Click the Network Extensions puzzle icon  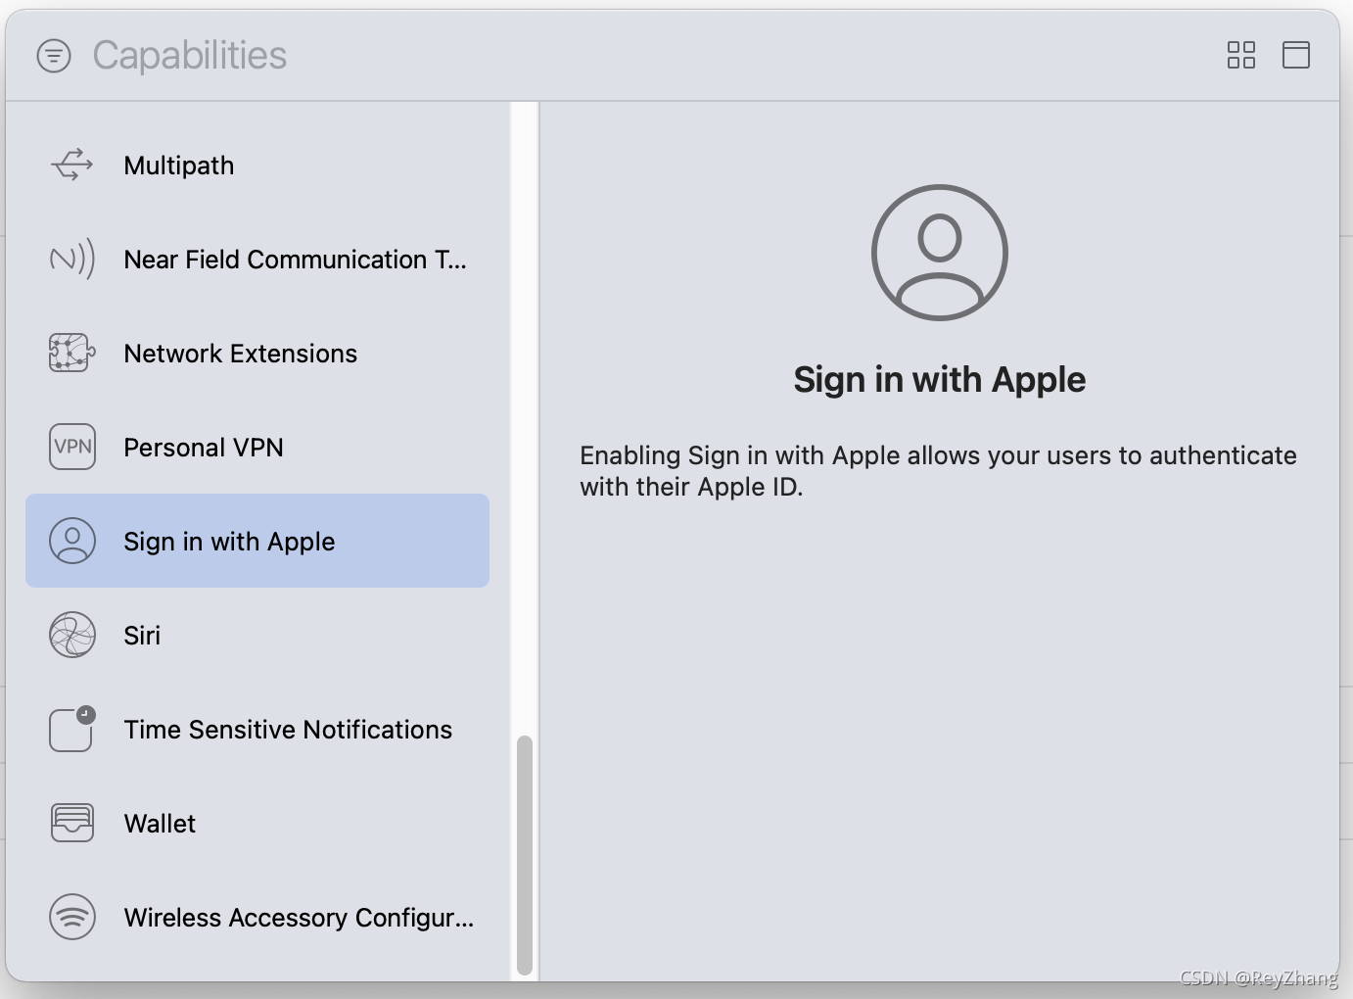point(72,354)
